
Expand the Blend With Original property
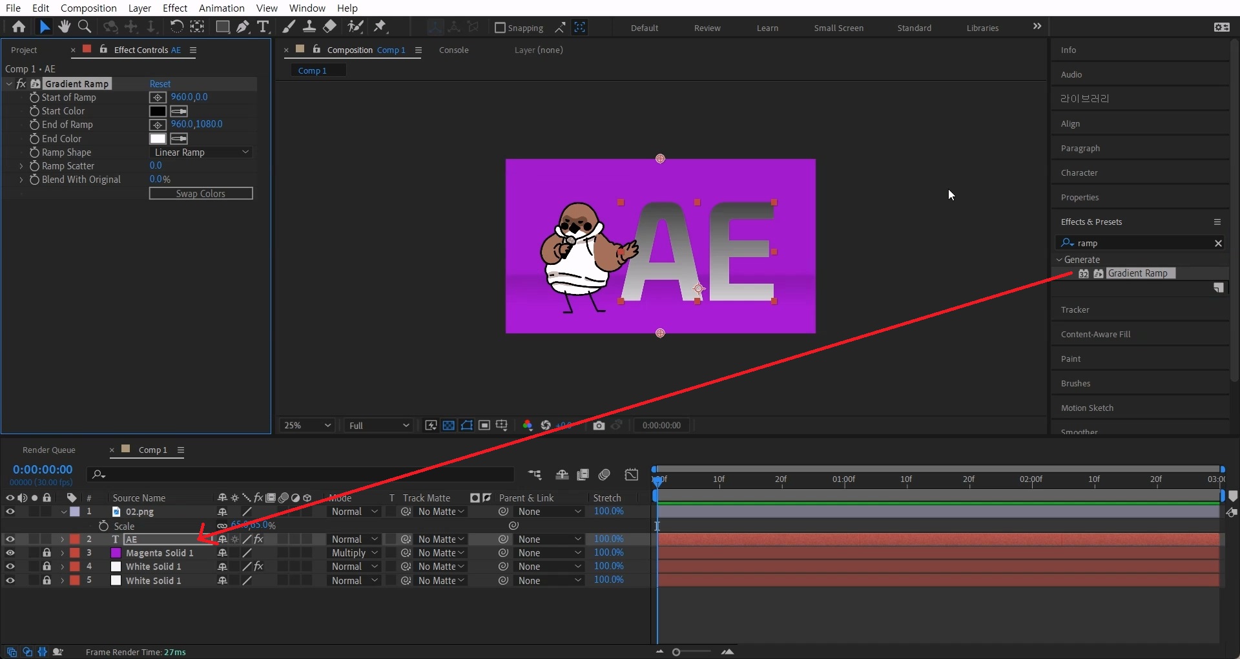tap(21, 180)
